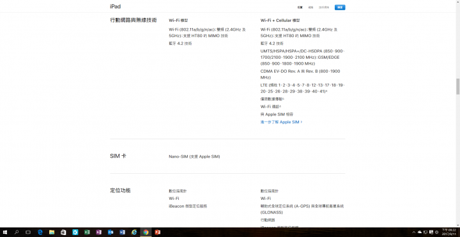Open the teal K app on taskbar

pos(75,233)
